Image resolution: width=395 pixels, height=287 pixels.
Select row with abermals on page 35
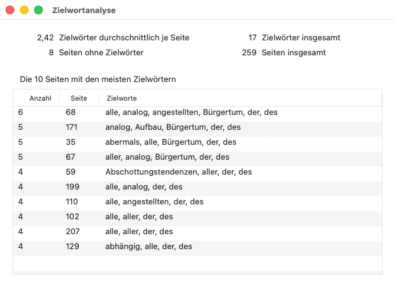(197, 142)
